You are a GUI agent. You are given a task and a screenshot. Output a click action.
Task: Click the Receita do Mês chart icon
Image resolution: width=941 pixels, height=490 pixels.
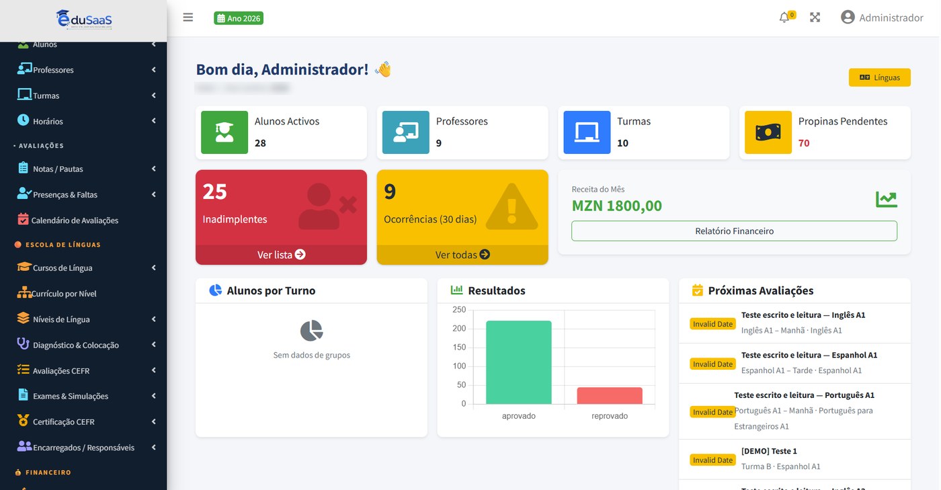pos(886,199)
